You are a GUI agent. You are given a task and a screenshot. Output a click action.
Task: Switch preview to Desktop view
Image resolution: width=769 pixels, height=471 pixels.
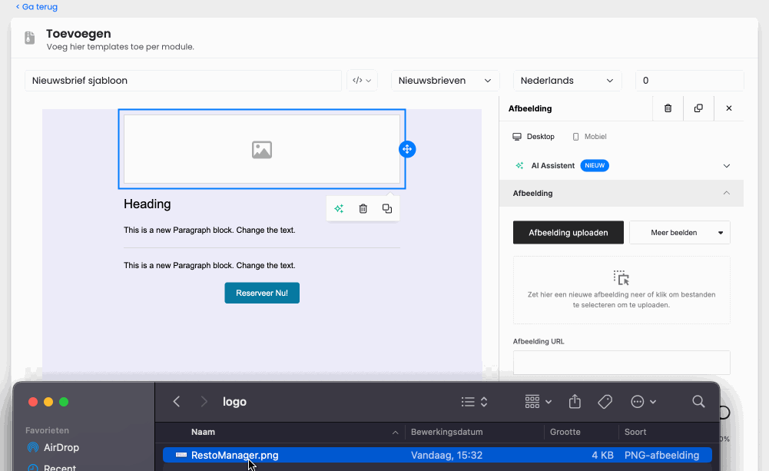pos(534,137)
